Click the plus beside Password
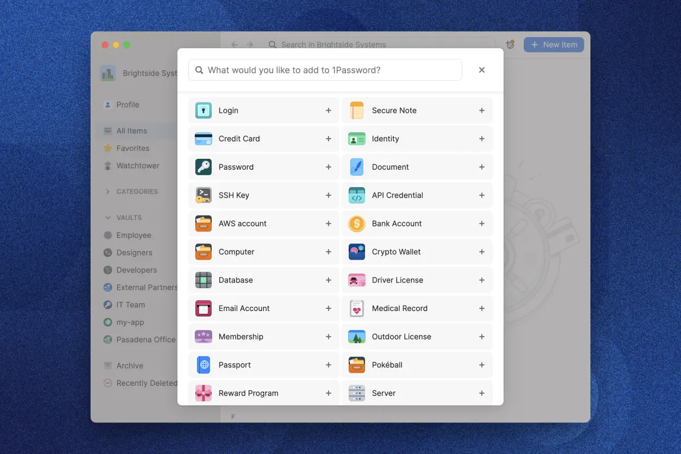The height and width of the screenshot is (454, 681). pyautogui.click(x=328, y=167)
